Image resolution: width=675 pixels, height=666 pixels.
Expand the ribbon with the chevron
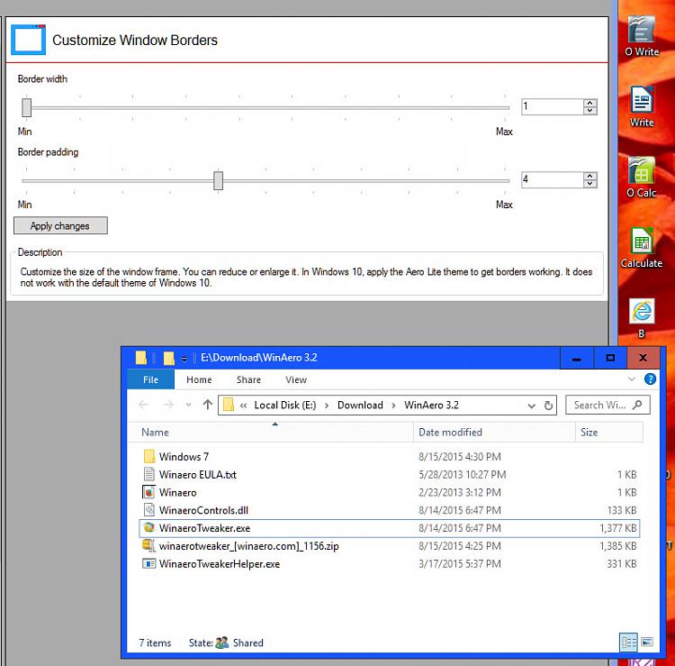pos(631,379)
